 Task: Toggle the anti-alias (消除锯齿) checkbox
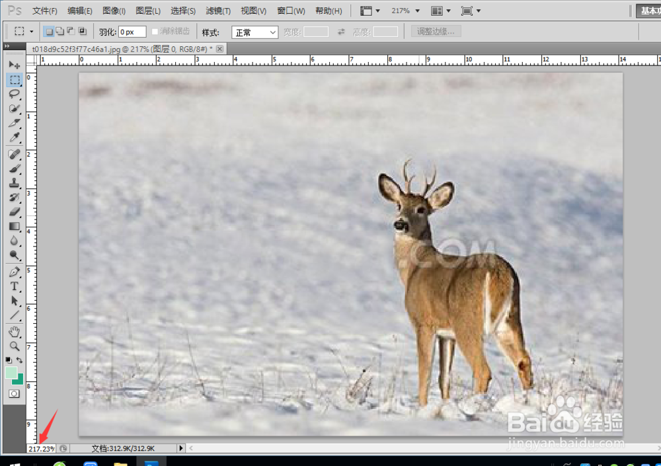pyautogui.click(x=155, y=32)
